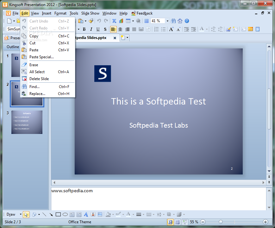Open the zoom percentage dropdown
The image size is (275, 228).
167,21
